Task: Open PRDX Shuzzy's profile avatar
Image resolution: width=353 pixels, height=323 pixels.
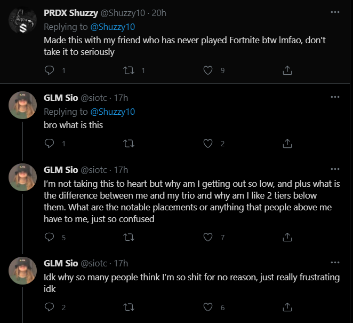Action: coord(22,21)
